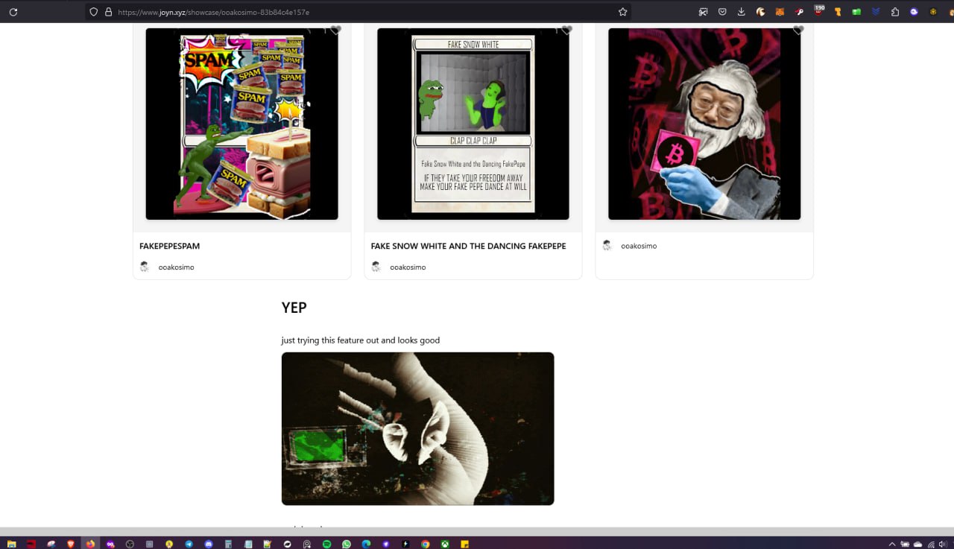
Task: Open site security padlock info
Action: click(x=108, y=12)
